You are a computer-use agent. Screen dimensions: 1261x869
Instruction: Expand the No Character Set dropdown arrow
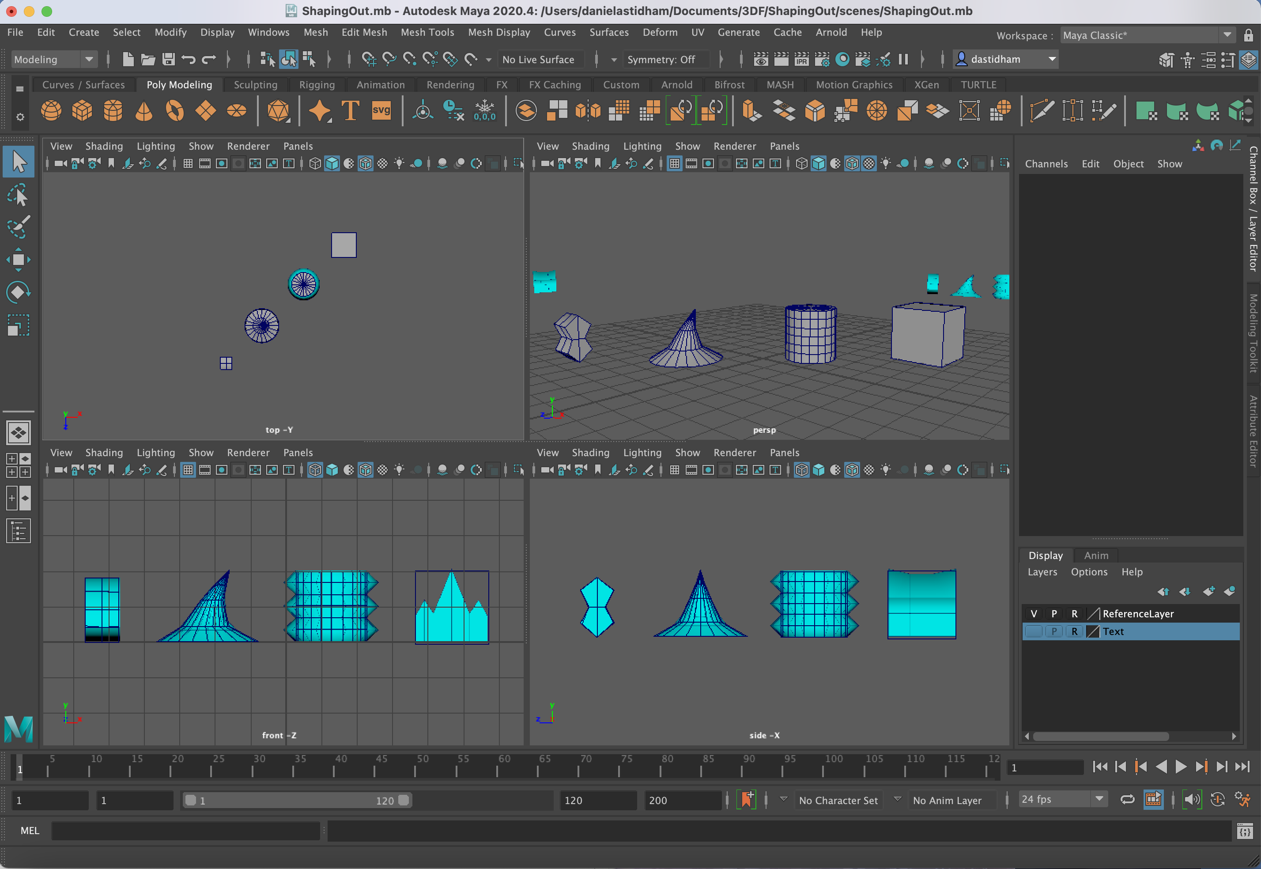click(x=784, y=799)
